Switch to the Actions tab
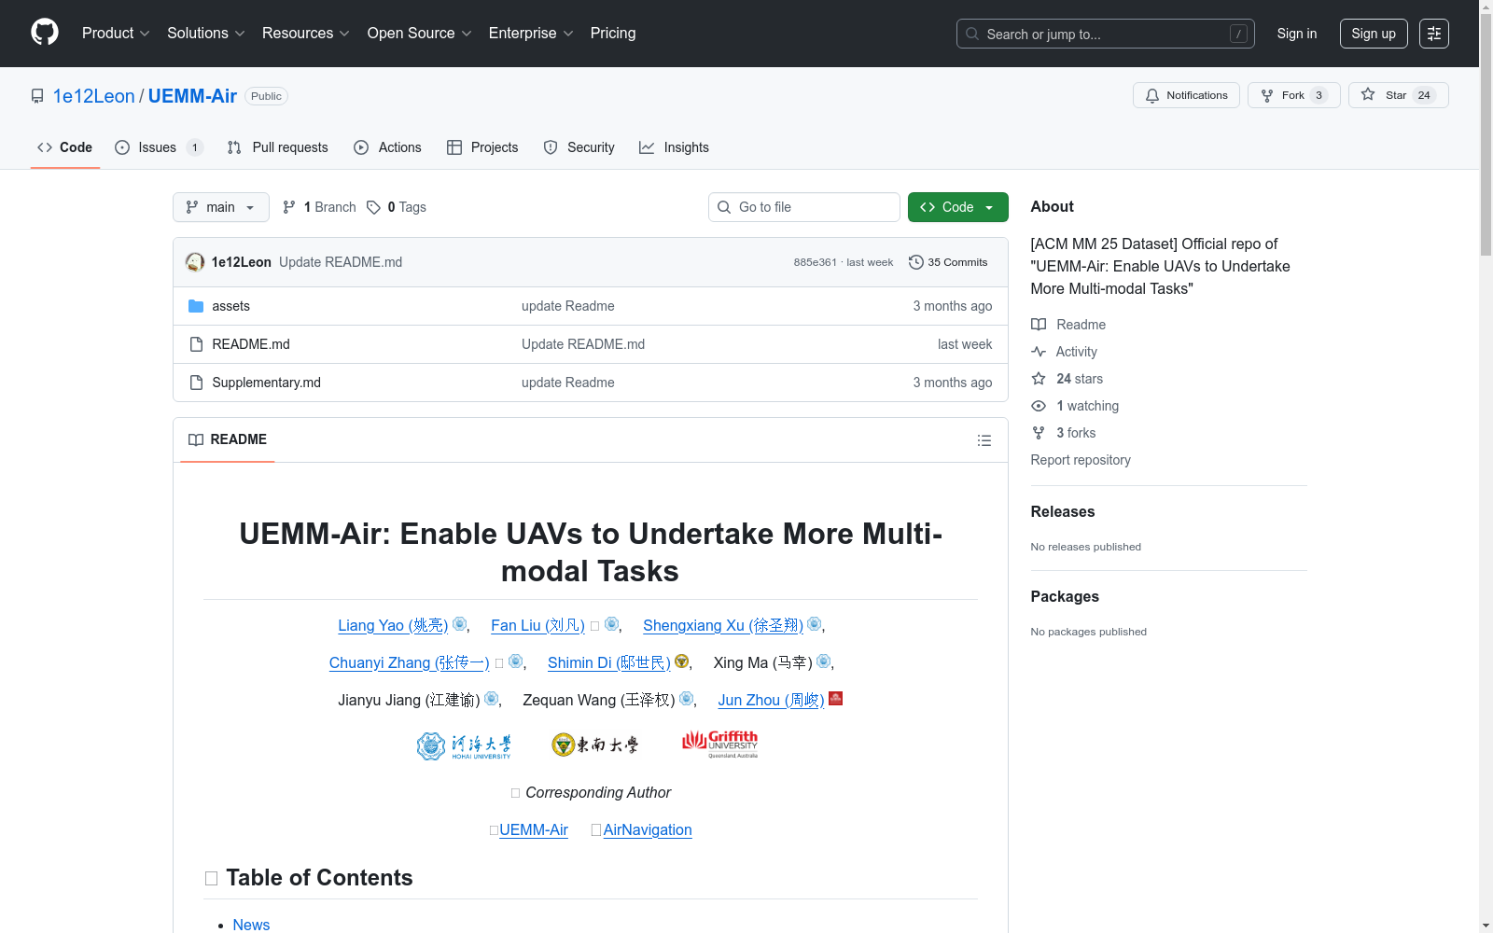The height and width of the screenshot is (933, 1493). click(388, 147)
